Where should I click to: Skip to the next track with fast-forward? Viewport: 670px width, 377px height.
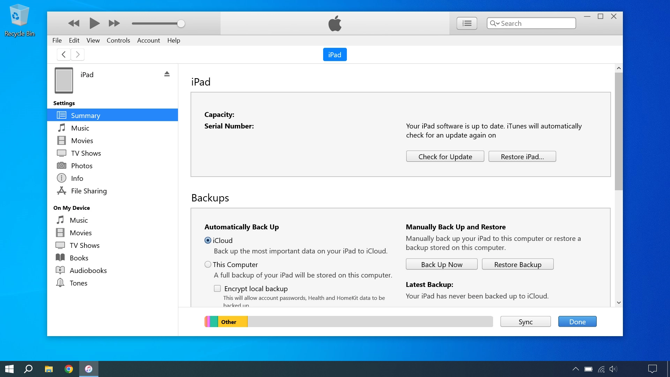(114, 23)
